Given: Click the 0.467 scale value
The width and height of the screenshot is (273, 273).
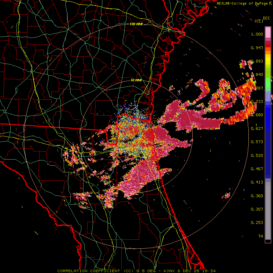Looking at the screenshot, I should (257, 169).
